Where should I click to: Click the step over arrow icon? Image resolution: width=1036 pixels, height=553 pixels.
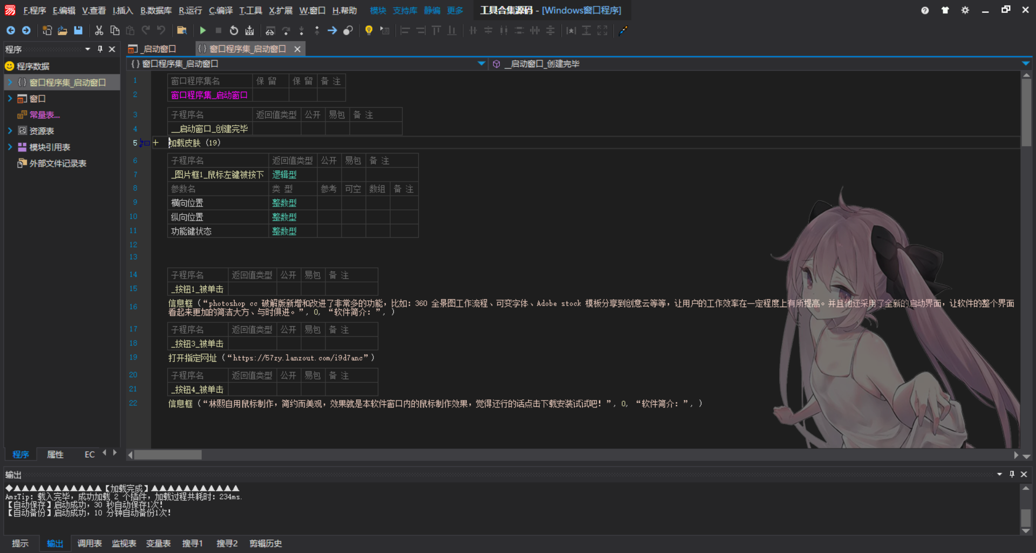coord(286,30)
